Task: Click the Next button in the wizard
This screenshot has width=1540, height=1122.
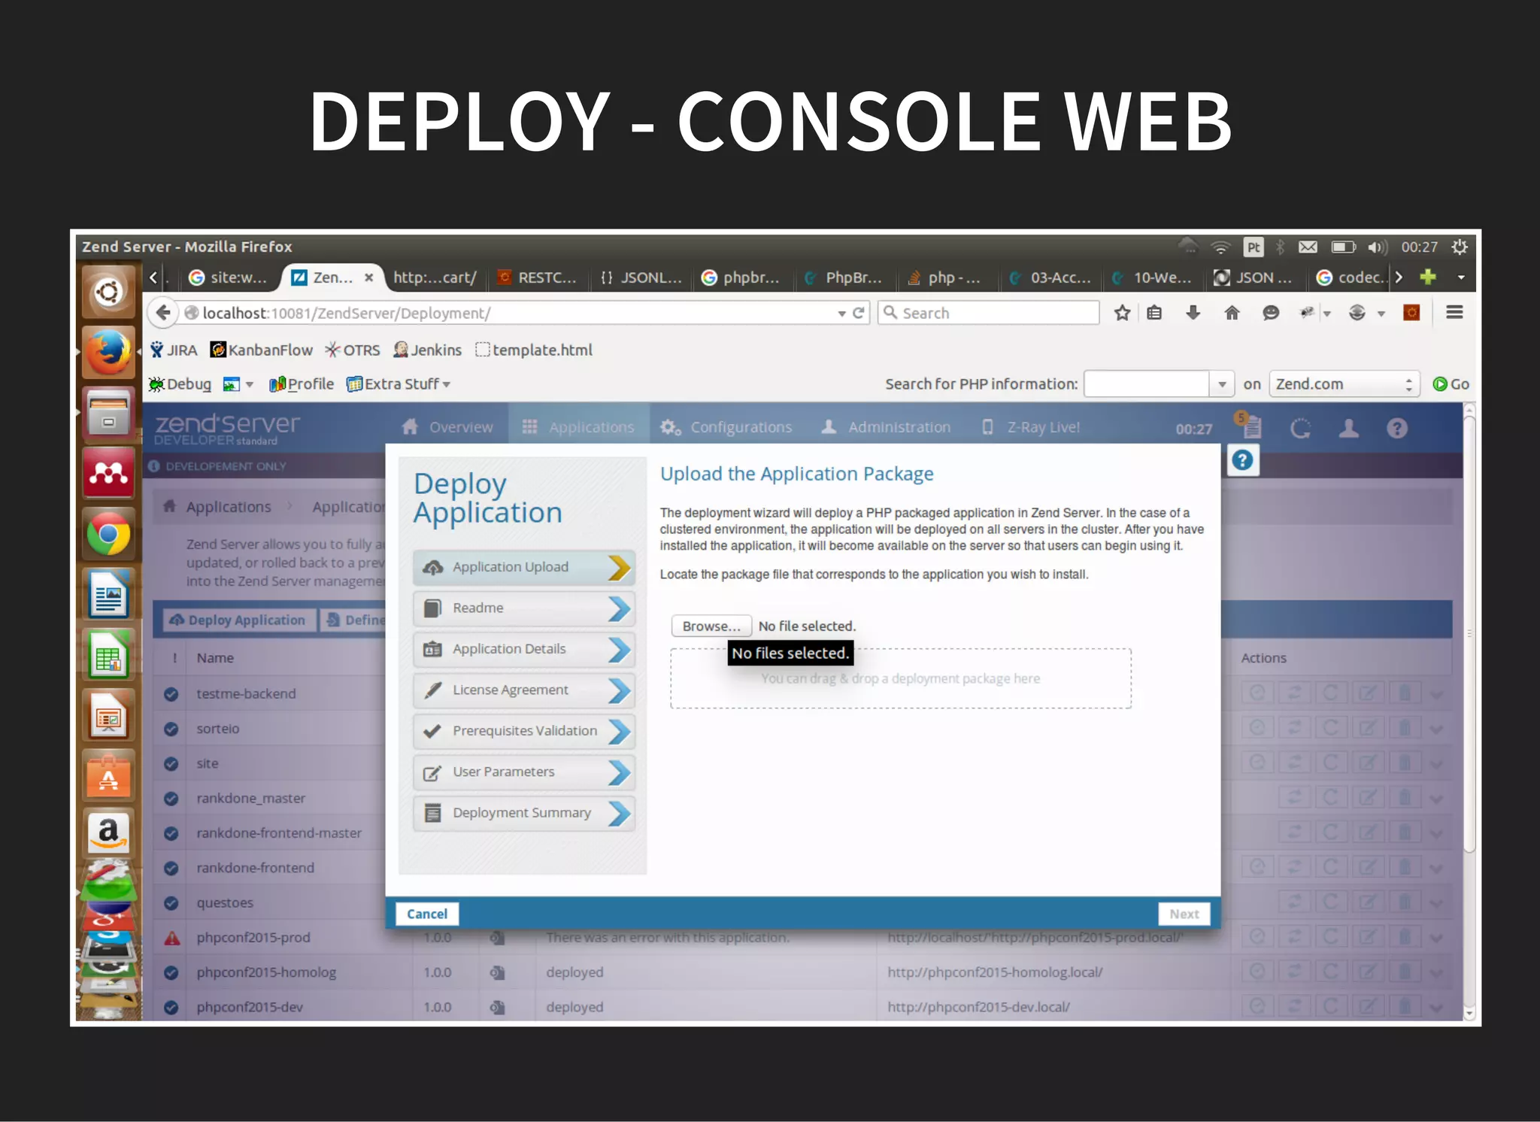Action: (1184, 914)
